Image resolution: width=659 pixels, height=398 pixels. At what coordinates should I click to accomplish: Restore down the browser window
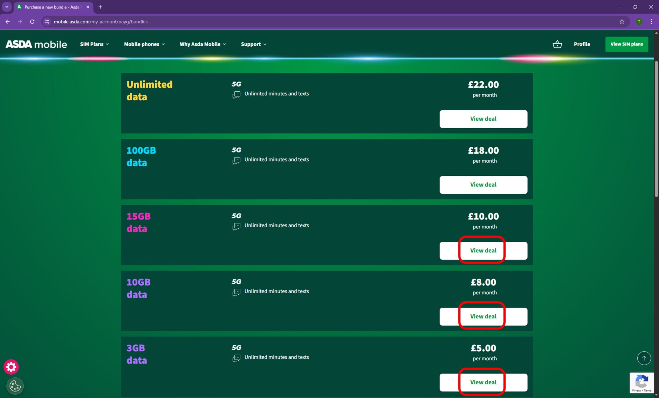pyautogui.click(x=635, y=7)
